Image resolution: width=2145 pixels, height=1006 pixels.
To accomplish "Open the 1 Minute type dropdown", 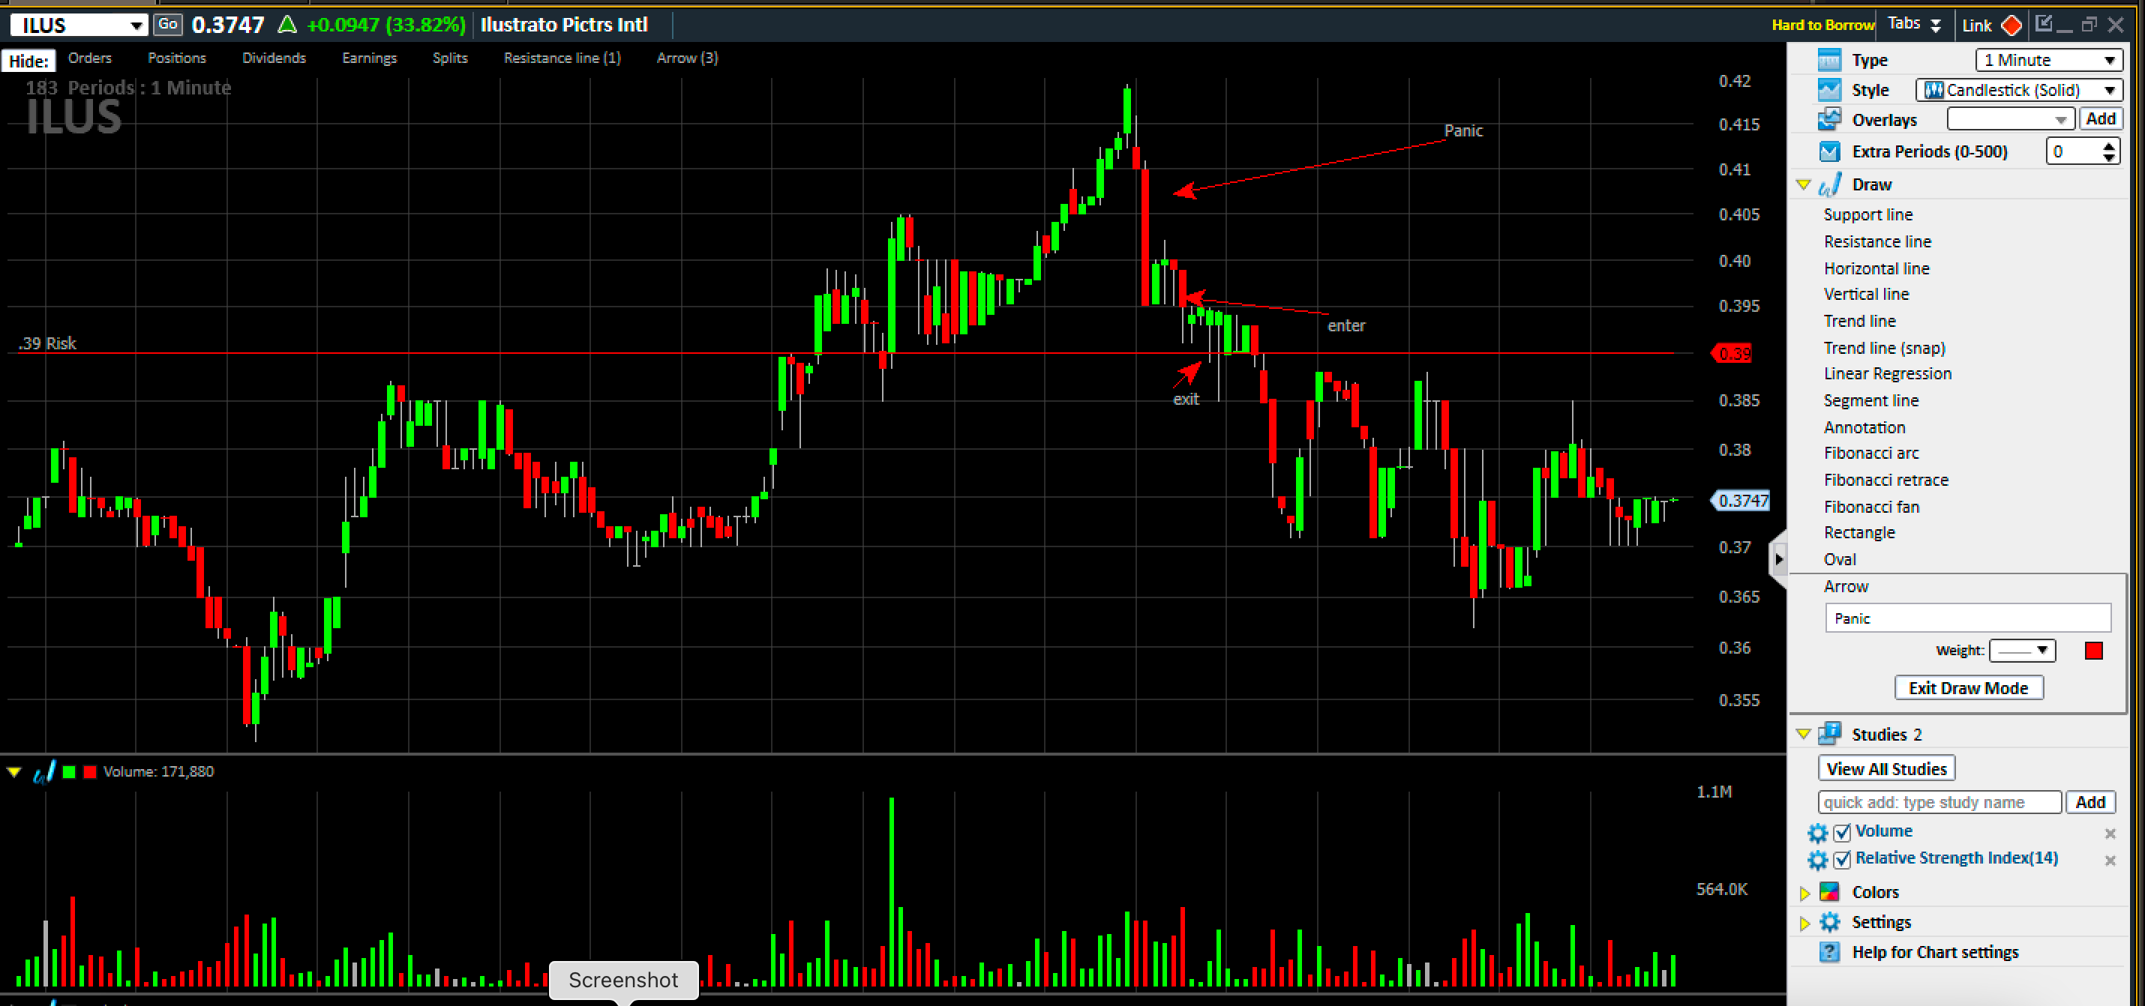I will (x=2048, y=60).
